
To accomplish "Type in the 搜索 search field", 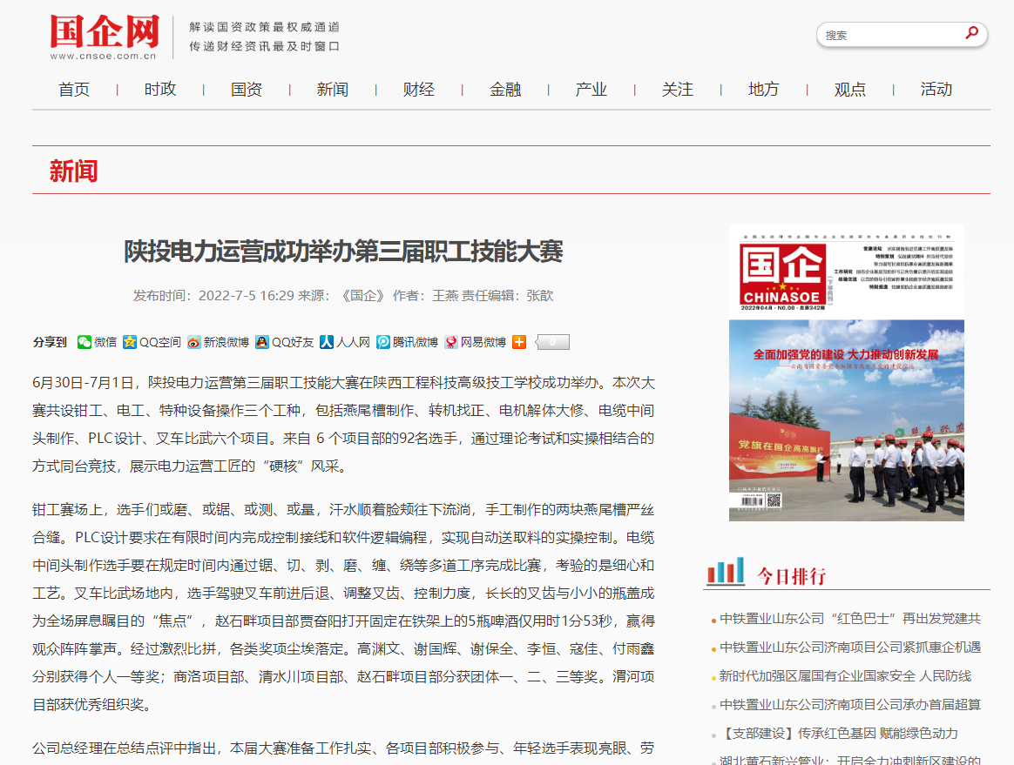I will pos(889,35).
